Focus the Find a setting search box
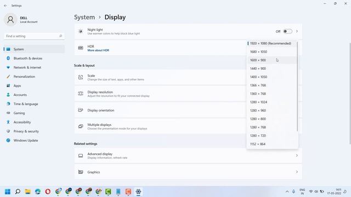Screen dimensions: 351x197 (x=34, y=36)
